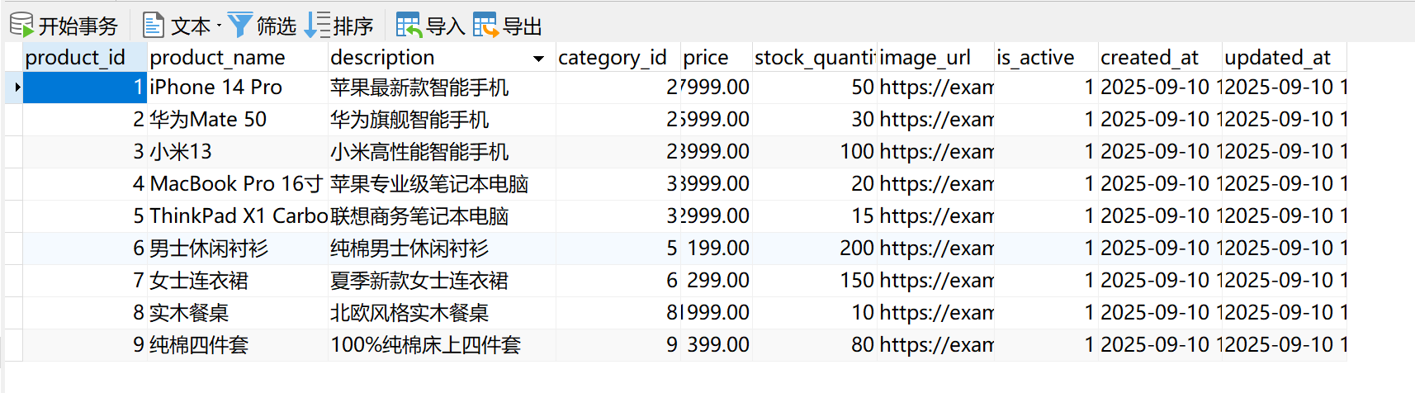Screen dimensions: 1415x393
Task: Click the 筛选 toolbar label
Action: pyautogui.click(x=277, y=26)
